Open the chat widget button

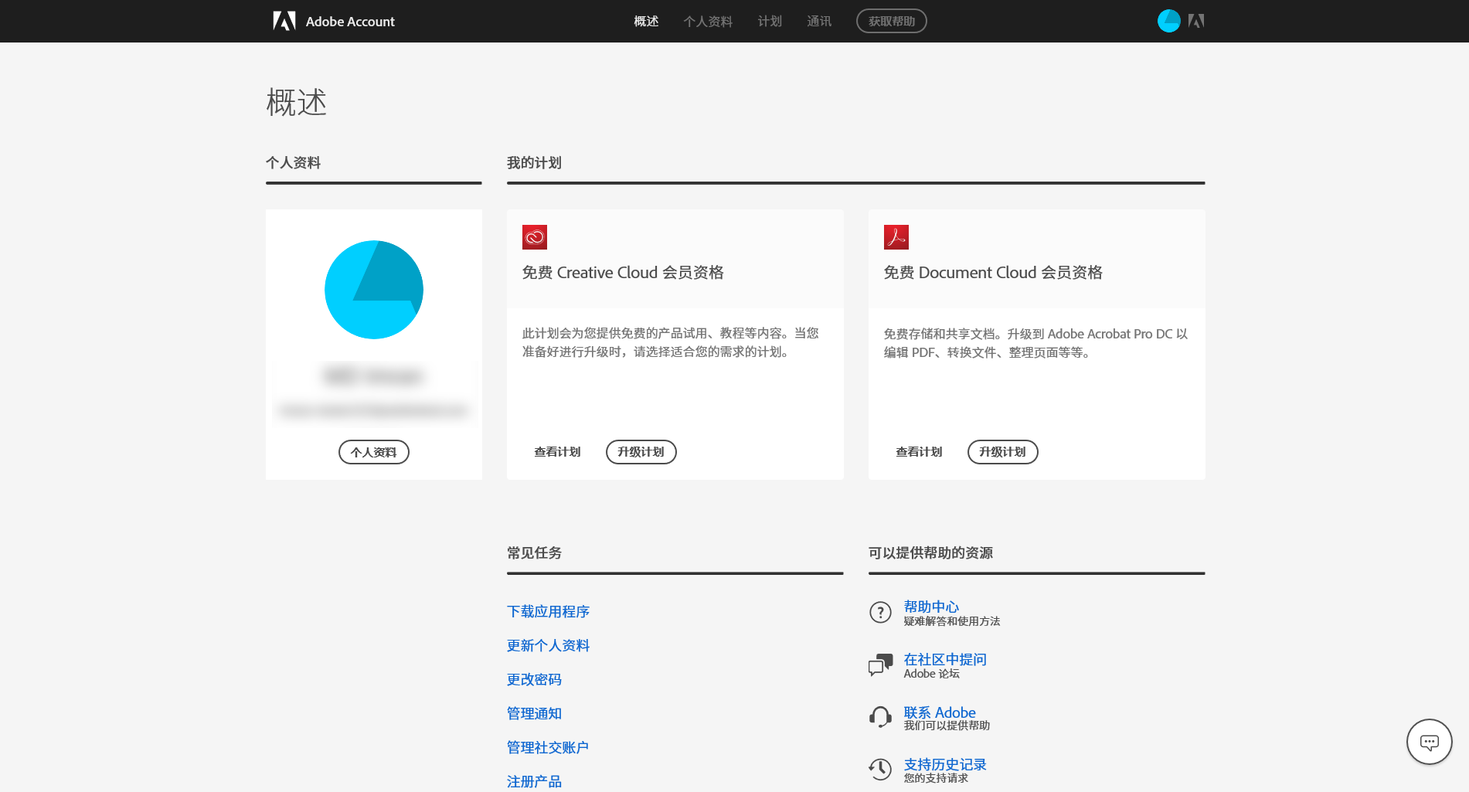tap(1429, 742)
